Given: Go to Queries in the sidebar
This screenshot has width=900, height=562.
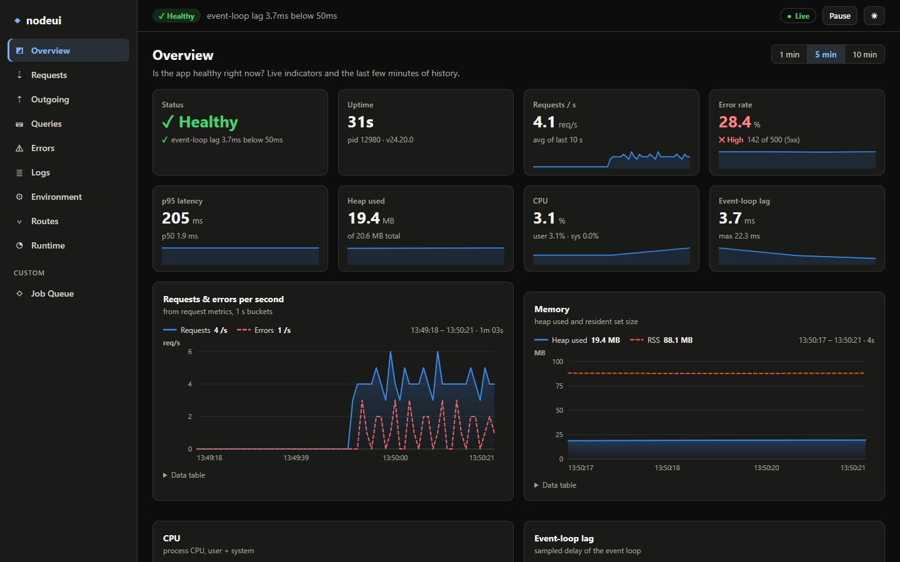Looking at the screenshot, I should (x=68, y=124).
